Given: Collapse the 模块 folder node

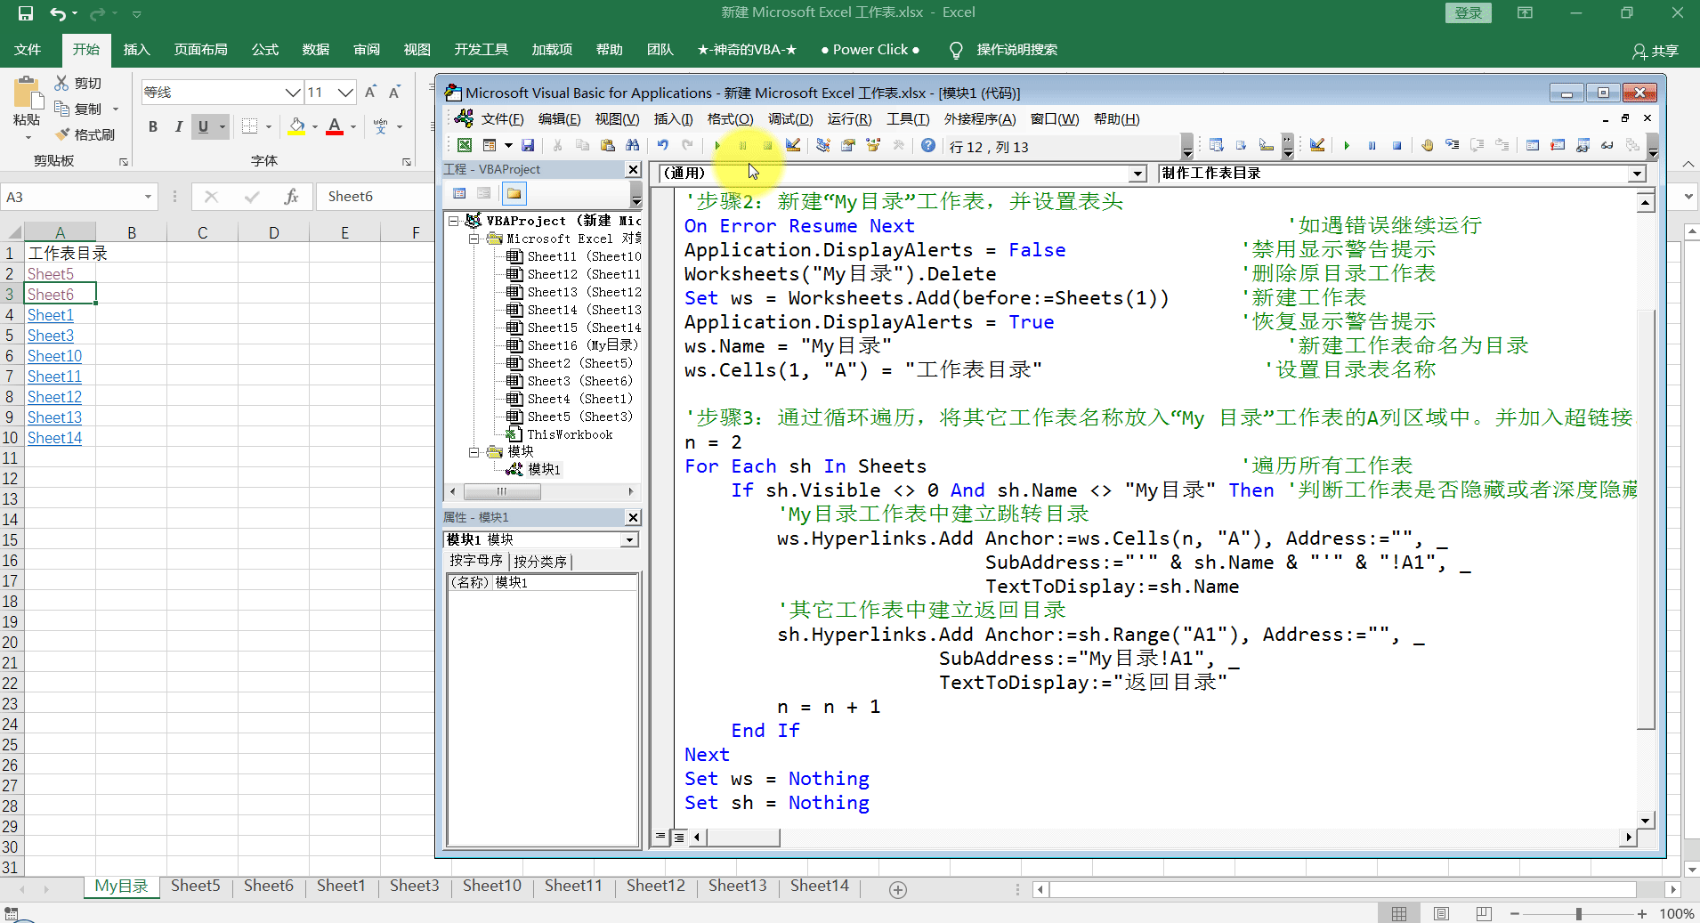Looking at the screenshot, I should point(474,452).
